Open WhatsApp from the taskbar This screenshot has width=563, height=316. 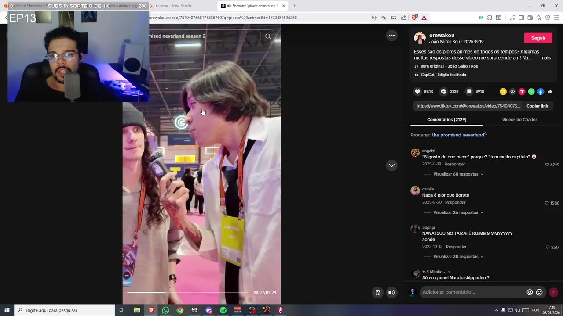(x=165, y=310)
